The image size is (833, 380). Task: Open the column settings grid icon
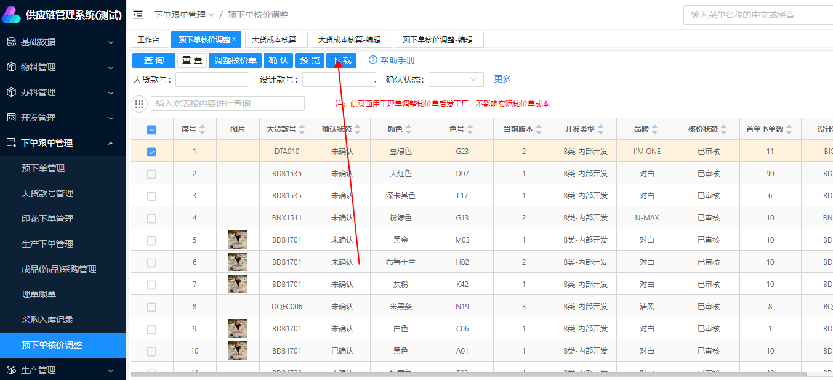point(139,104)
